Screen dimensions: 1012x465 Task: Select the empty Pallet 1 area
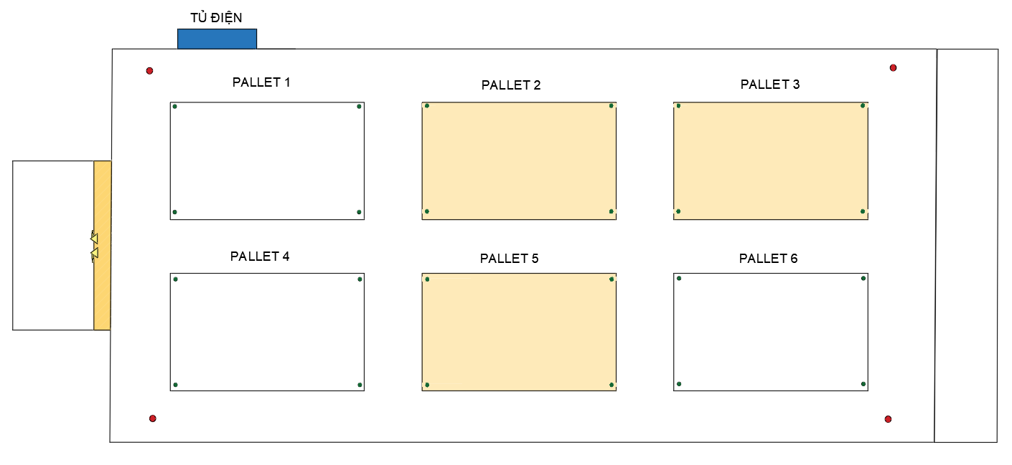tap(267, 160)
